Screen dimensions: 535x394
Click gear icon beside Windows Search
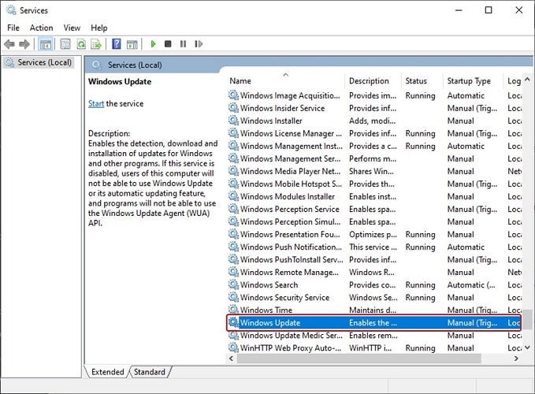(x=233, y=284)
